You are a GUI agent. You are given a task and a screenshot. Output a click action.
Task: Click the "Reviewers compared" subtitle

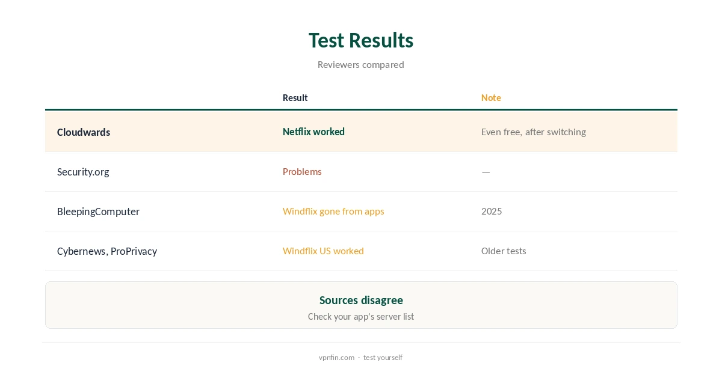(x=361, y=64)
